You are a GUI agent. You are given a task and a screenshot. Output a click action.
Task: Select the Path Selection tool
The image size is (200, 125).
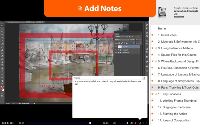(2, 74)
